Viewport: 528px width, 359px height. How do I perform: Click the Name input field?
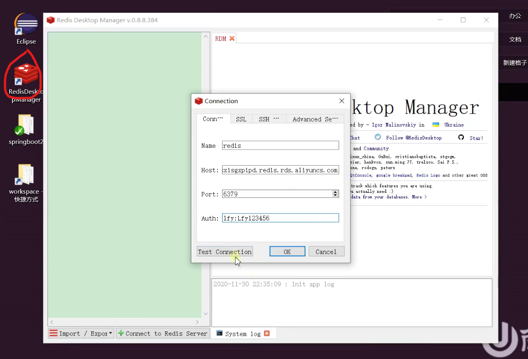[280, 145]
